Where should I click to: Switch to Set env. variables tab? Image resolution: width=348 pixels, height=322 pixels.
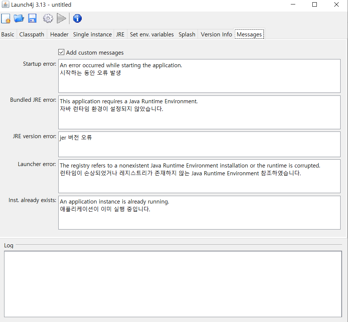coord(152,34)
